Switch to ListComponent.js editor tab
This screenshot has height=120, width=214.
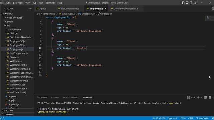coord(70,9)
